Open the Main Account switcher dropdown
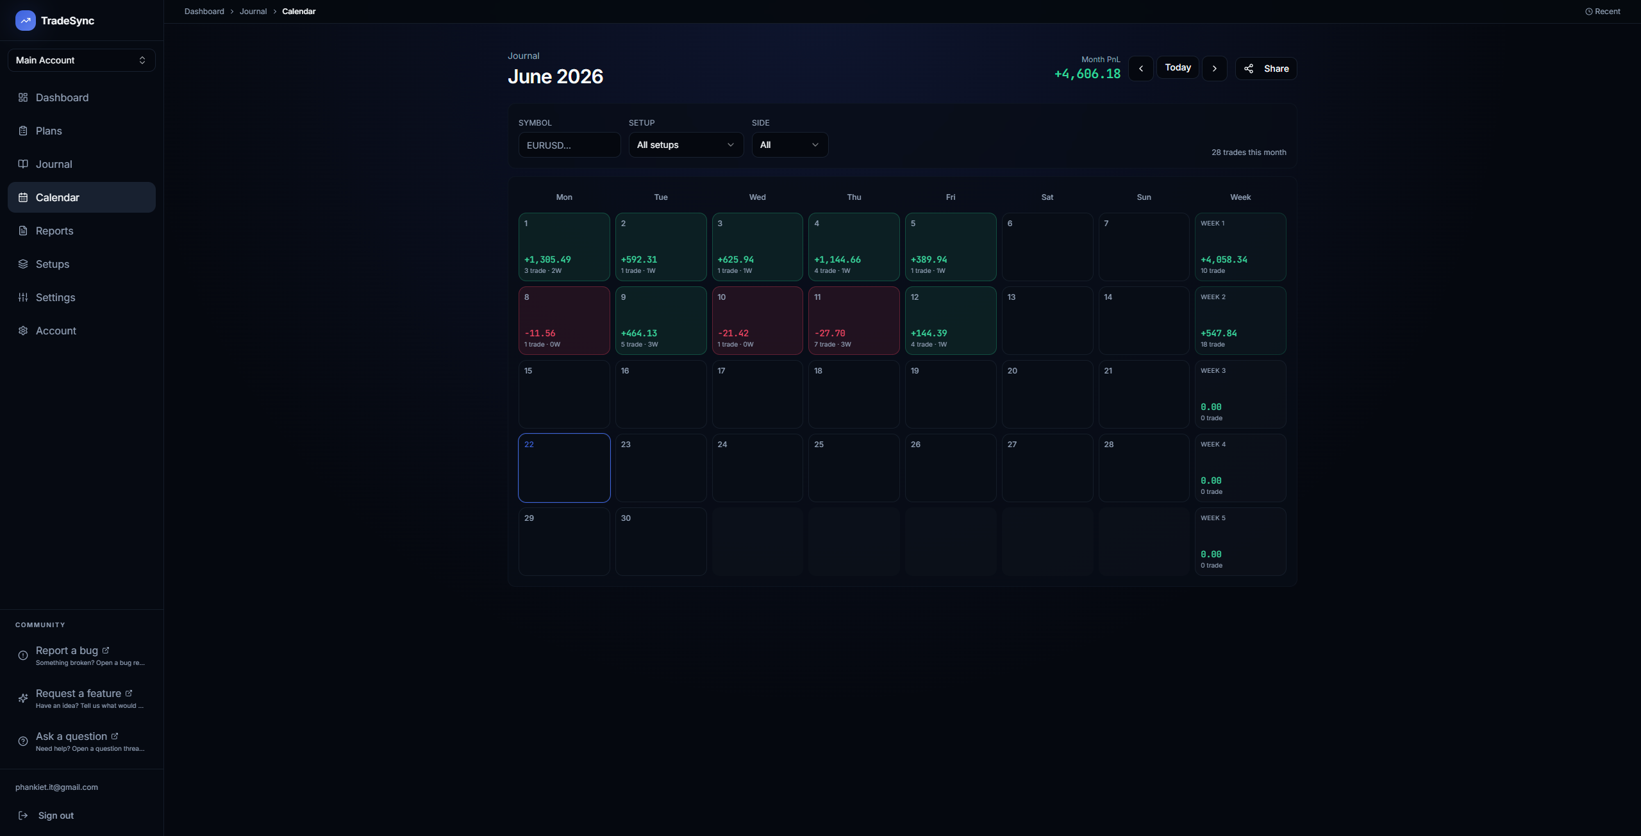1641x836 pixels. 81,60
